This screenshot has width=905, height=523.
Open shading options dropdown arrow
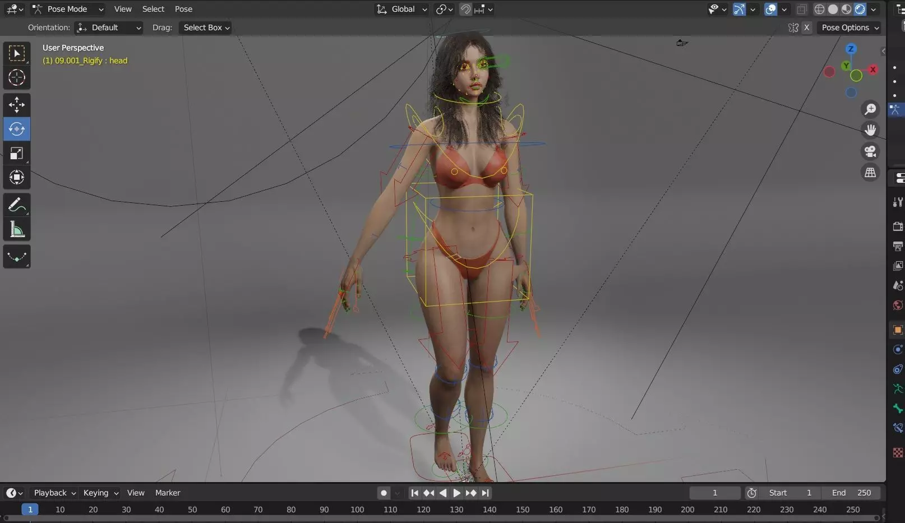point(874,9)
